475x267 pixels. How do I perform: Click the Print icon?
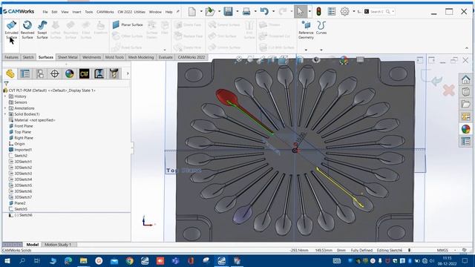[x=246, y=12]
